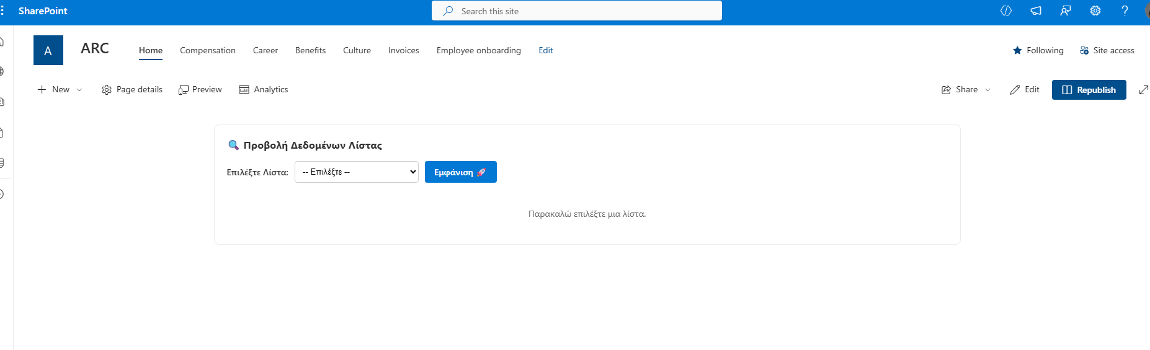Expand page to full screen arrow icon
Screen dimensions: 1150x350
[x=1143, y=90]
